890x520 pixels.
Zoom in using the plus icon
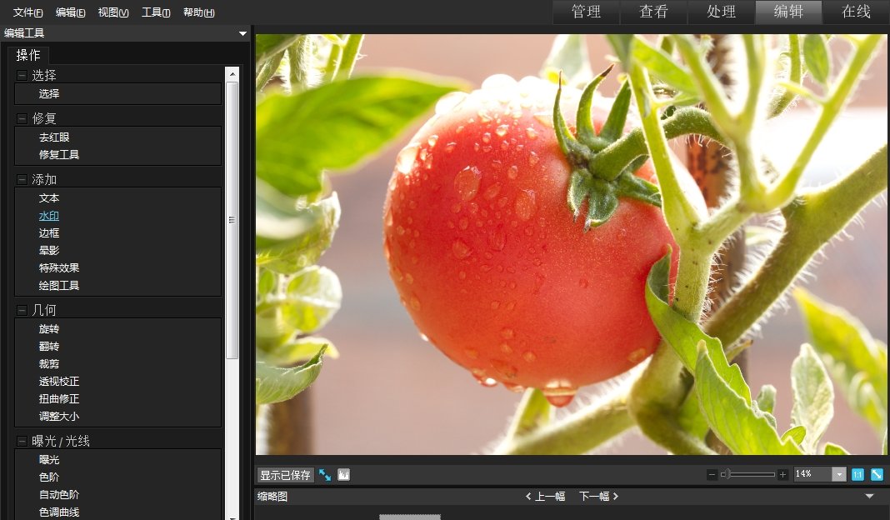(x=782, y=474)
